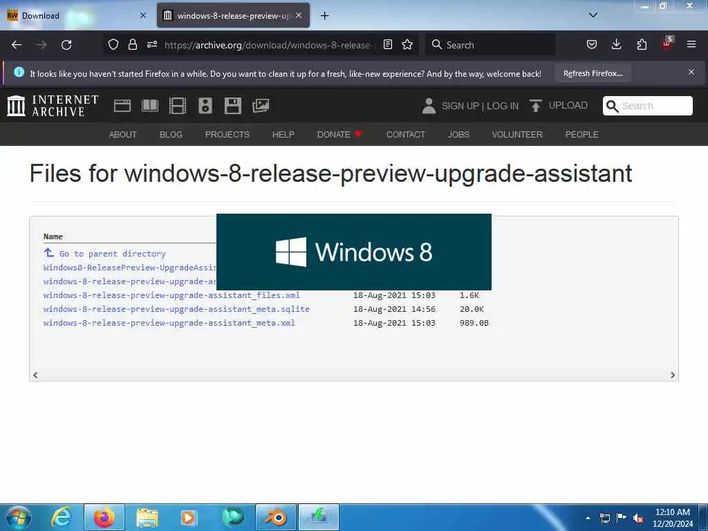Image resolution: width=708 pixels, height=531 pixels.
Task: Click the site security padlock icon
Action: click(132, 45)
